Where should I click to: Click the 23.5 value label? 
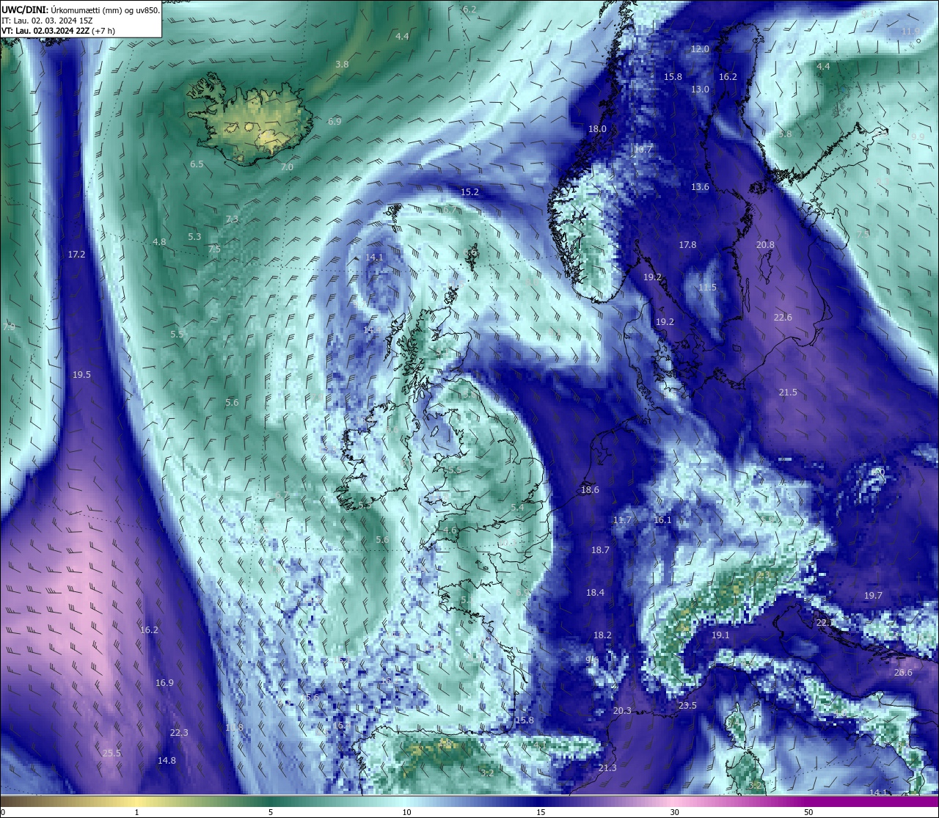pyautogui.click(x=687, y=706)
